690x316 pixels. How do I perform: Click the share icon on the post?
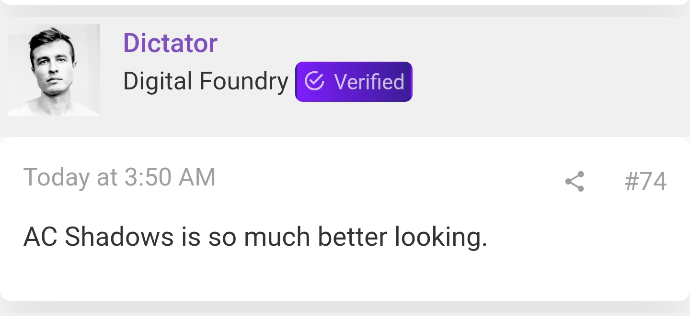[x=575, y=182]
